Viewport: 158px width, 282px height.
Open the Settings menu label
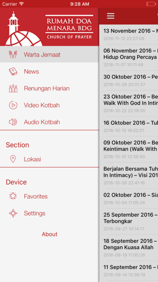[35, 213]
